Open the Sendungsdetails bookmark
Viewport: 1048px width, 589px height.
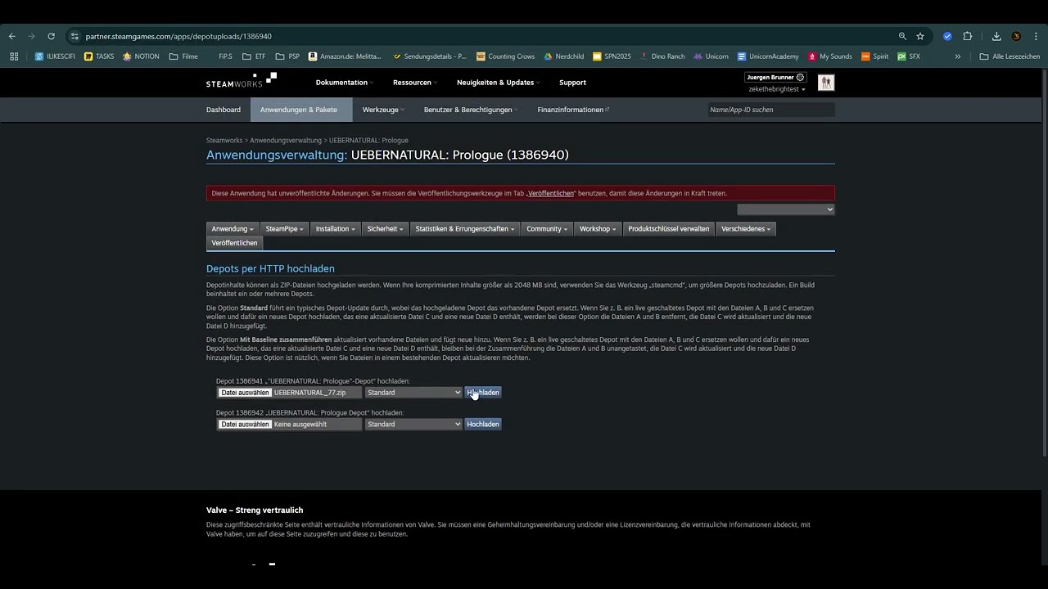coord(429,56)
